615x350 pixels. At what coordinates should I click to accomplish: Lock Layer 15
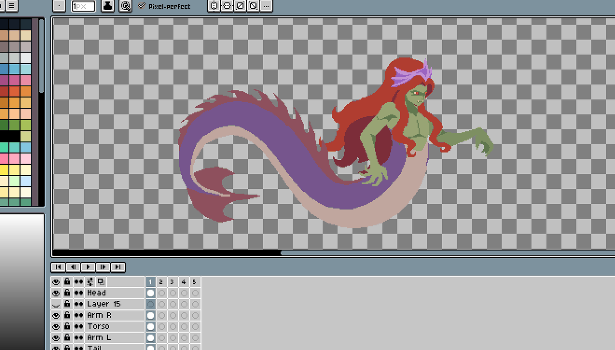(67, 304)
